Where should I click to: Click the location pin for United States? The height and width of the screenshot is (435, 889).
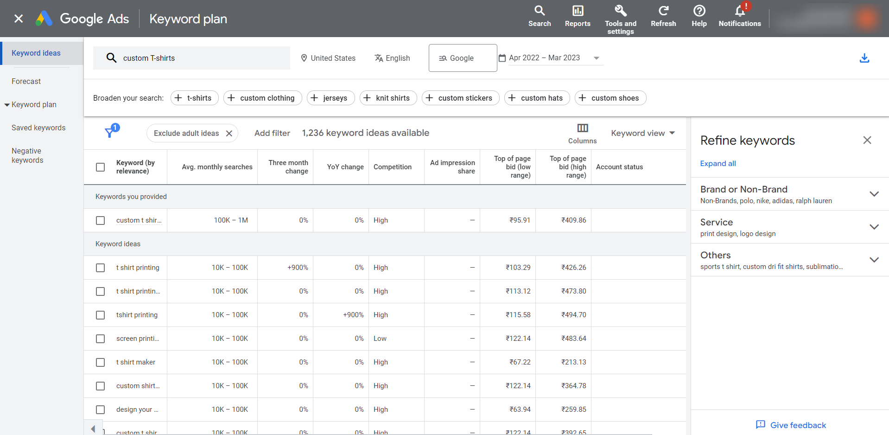pos(304,58)
